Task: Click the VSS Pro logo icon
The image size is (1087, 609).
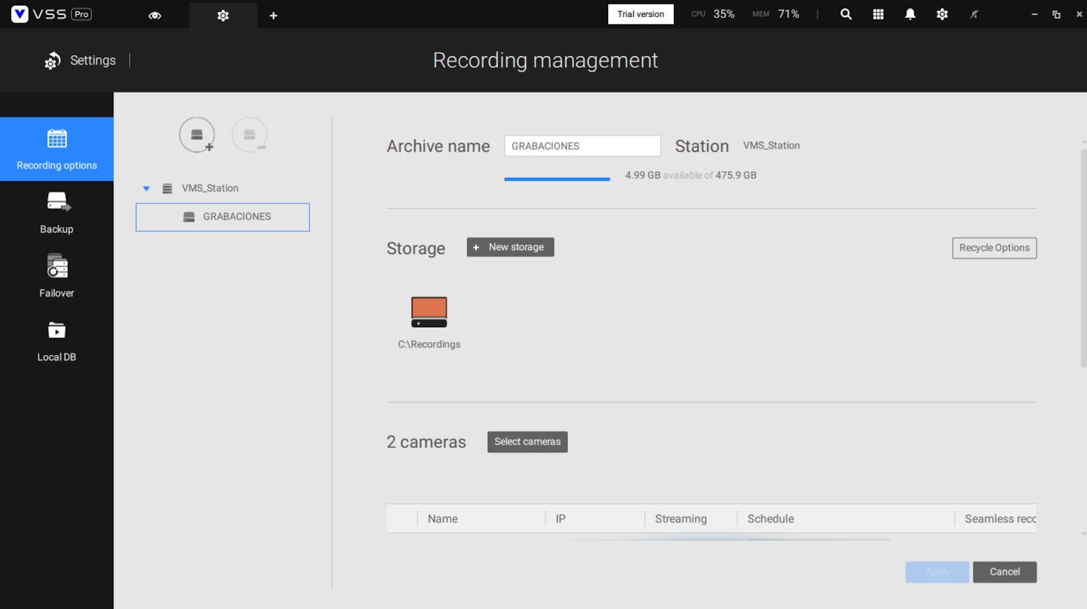Action: pos(20,14)
